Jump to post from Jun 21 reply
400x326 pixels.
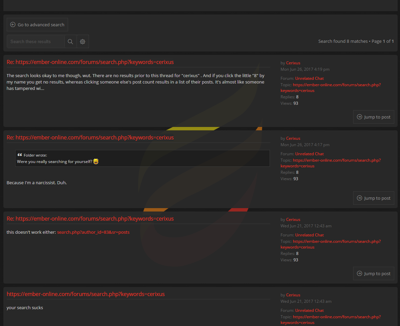373,273
